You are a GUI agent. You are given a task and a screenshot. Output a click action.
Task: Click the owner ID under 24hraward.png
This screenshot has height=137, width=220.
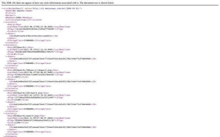tap(52, 104)
